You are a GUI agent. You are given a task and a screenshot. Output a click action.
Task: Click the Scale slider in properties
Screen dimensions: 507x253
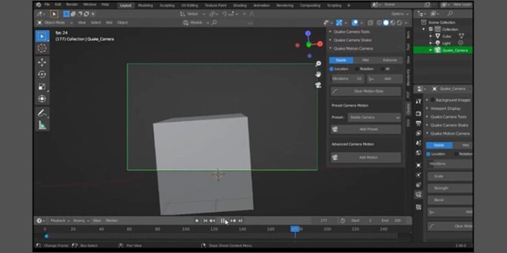point(450,176)
